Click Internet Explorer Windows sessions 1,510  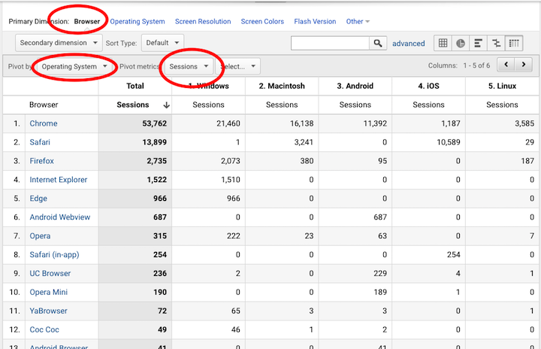click(231, 180)
